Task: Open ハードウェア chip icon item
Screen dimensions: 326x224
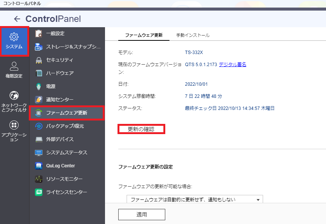Action: click(67, 73)
